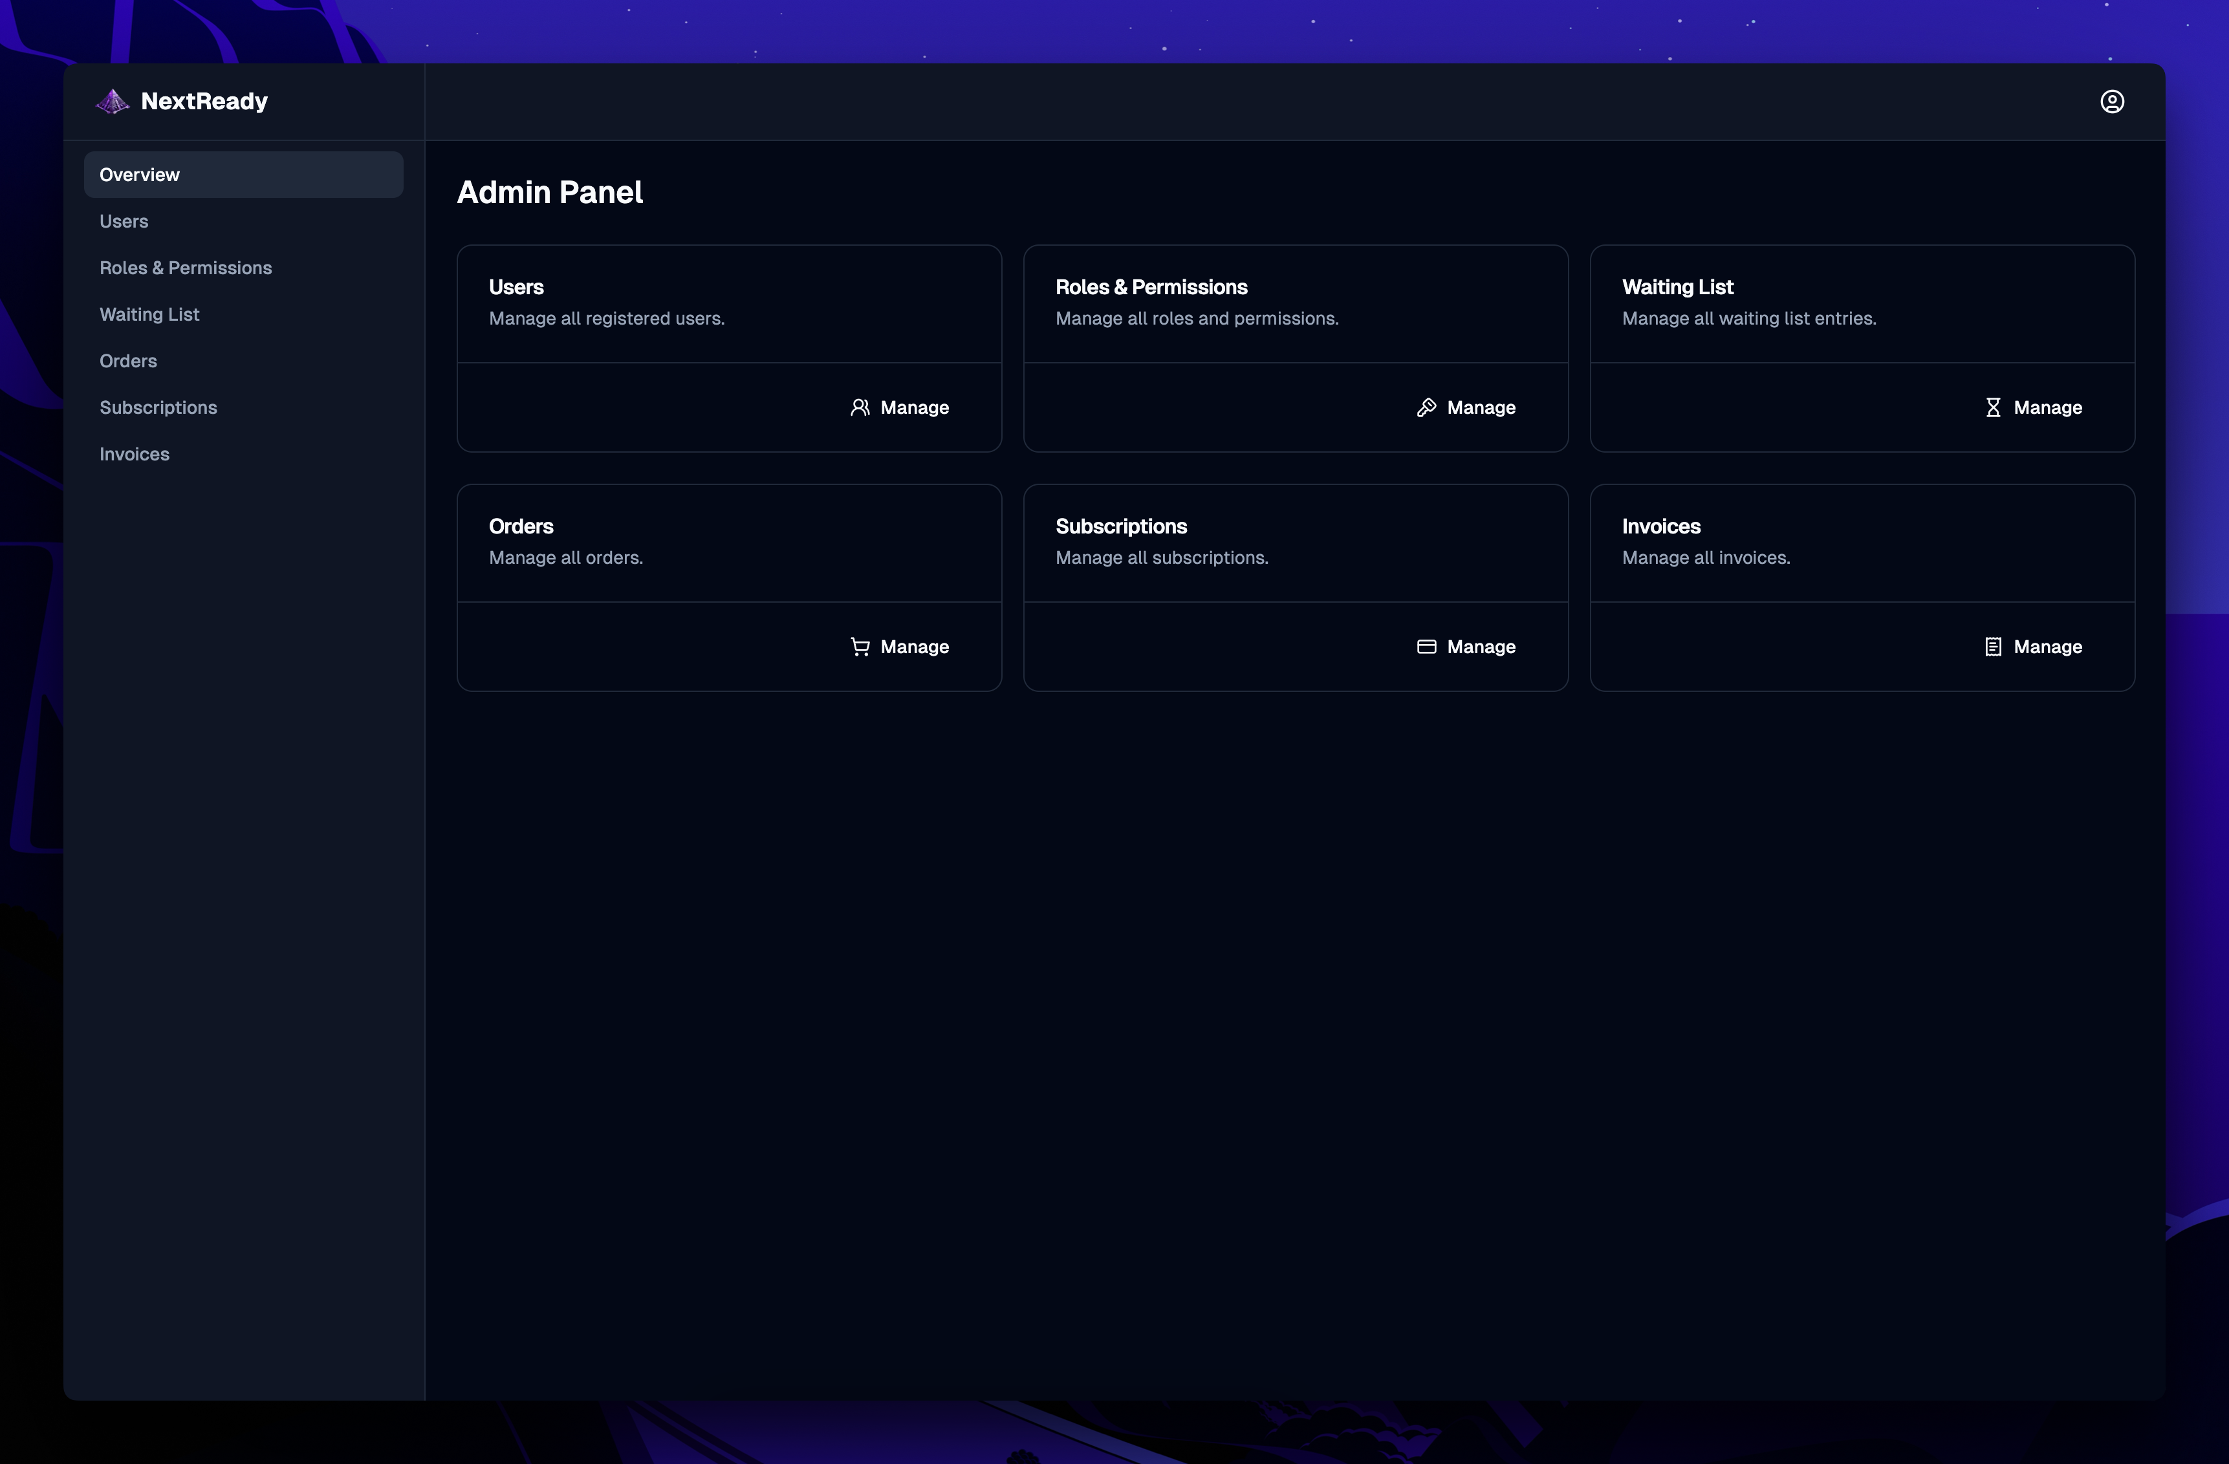The width and height of the screenshot is (2229, 1464).
Task: Click the Waiting List card title
Action: point(1677,287)
